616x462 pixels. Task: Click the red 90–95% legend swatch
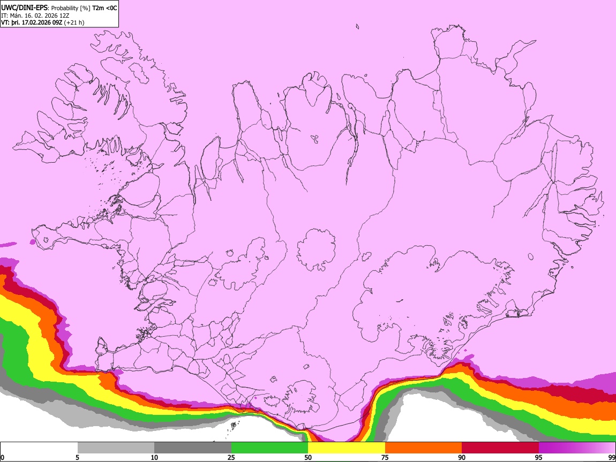[500, 448]
